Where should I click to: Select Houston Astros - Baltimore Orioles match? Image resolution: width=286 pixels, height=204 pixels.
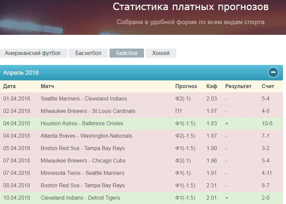click(x=82, y=123)
